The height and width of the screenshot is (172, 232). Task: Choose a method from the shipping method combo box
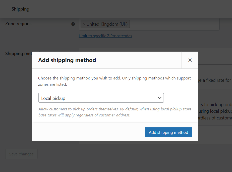tap(101, 98)
